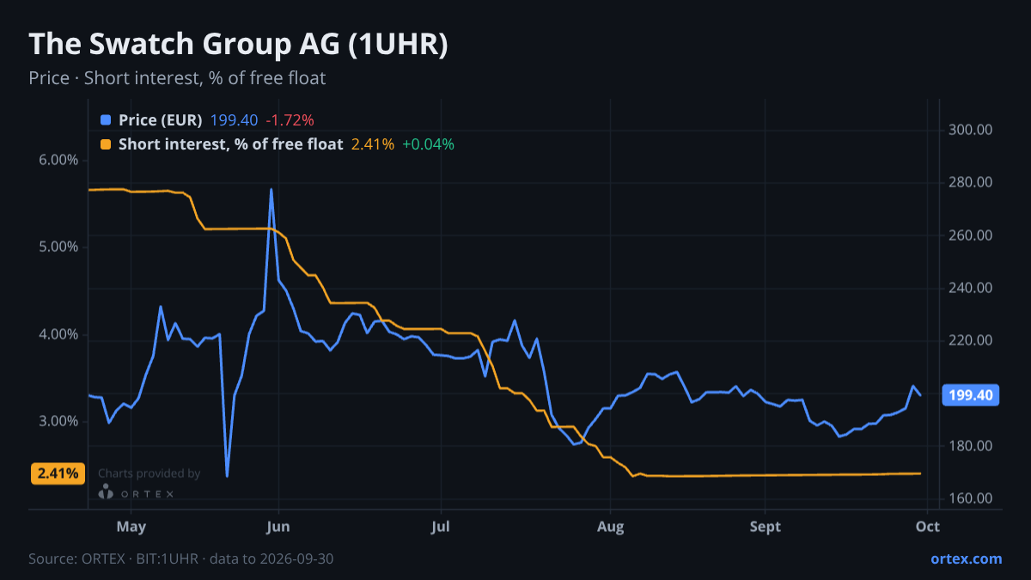Viewport: 1031px width, 580px height.
Task: Click the 260.00 right axis label
Action: [971, 235]
